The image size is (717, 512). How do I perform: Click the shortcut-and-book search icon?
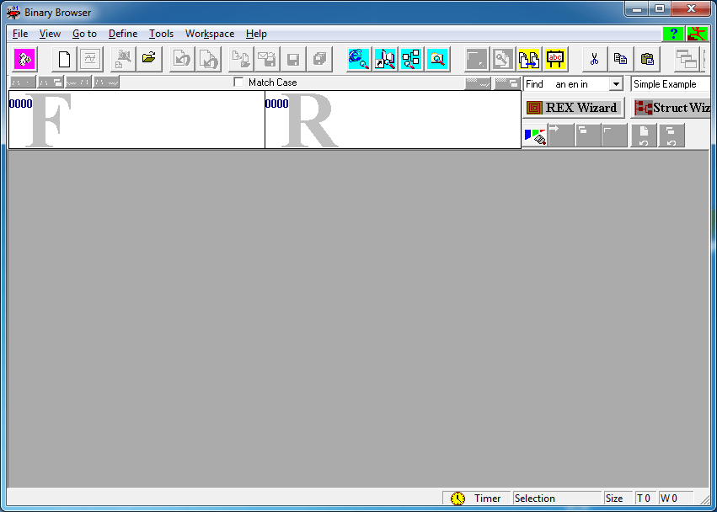(385, 59)
